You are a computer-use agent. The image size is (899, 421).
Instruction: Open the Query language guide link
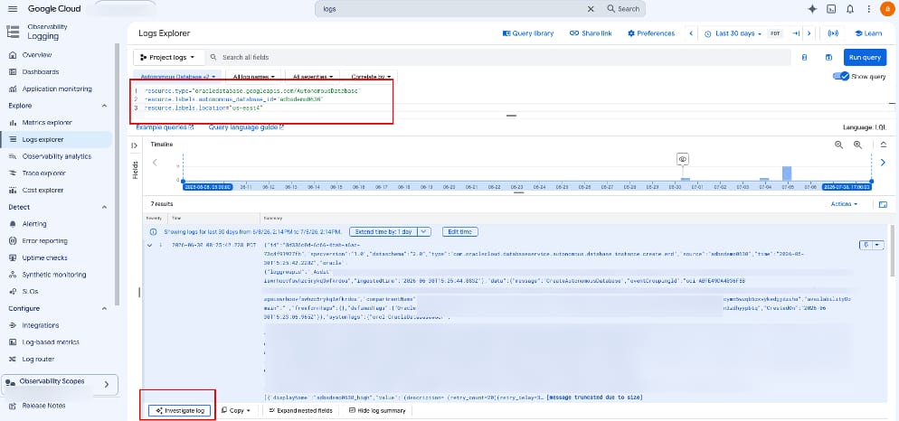coord(247,127)
